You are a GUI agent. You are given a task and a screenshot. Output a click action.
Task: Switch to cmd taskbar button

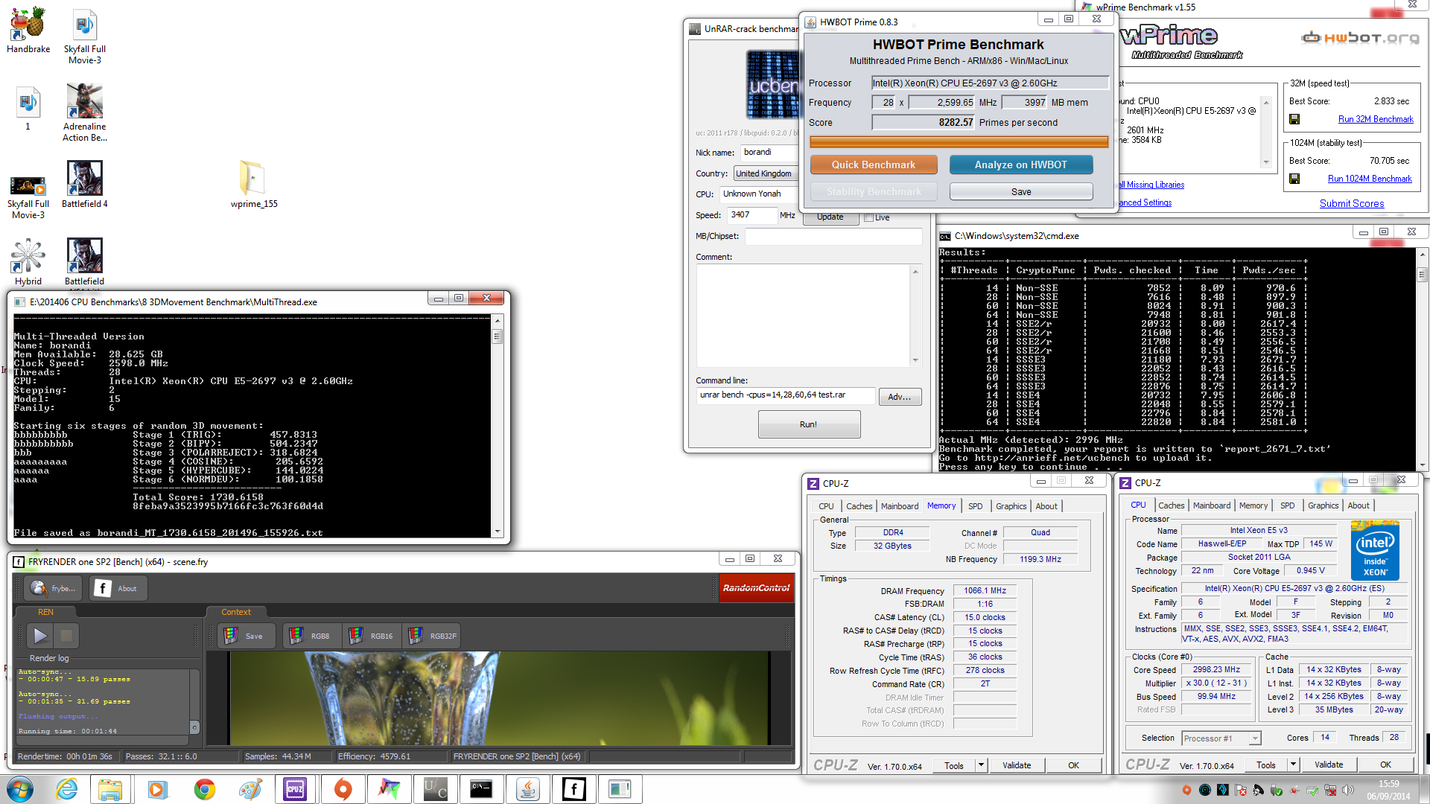[x=481, y=789]
